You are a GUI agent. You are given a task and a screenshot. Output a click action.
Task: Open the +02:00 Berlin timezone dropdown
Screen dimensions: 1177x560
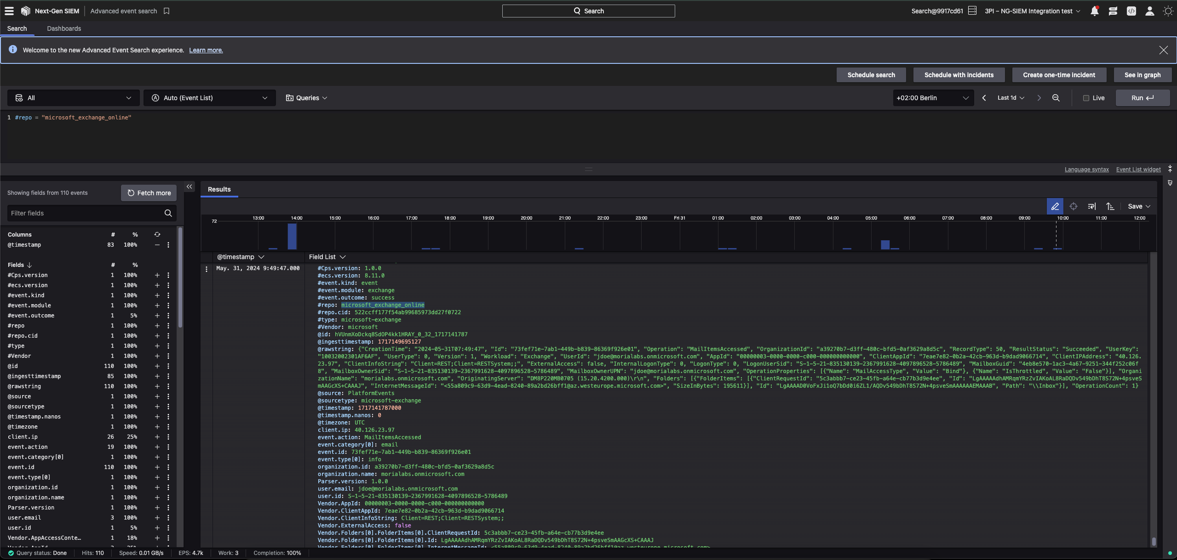click(933, 98)
